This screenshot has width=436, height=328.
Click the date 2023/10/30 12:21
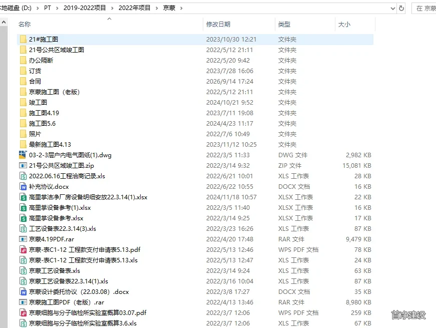[231, 40]
